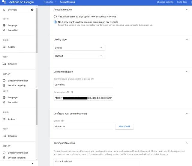Viewport: 192px width, 166px height.
Task: Click scroll-down arrow beside upper Location targeting
Action: tap(37, 87)
